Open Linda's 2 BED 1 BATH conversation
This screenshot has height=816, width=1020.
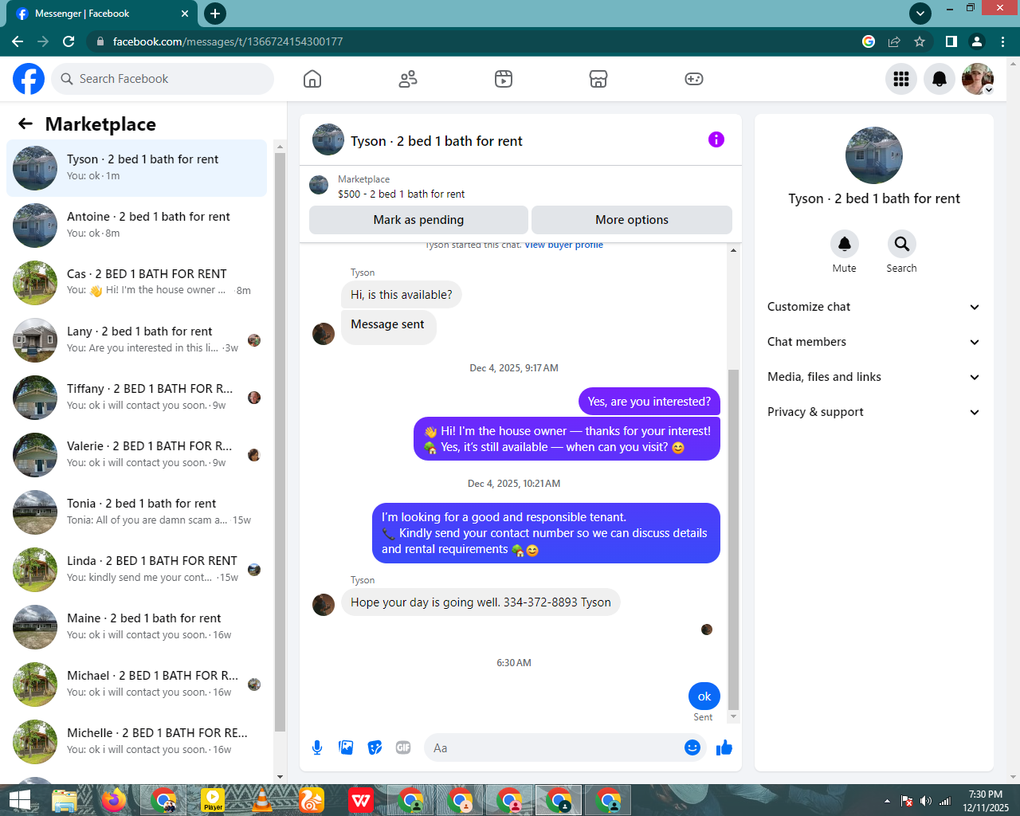click(x=136, y=570)
